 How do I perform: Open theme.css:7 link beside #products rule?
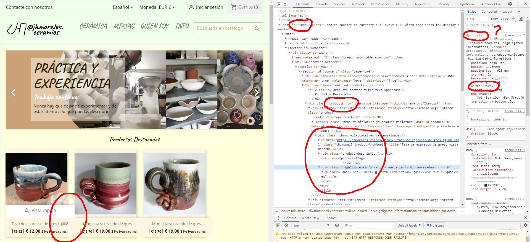coord(515,35)
